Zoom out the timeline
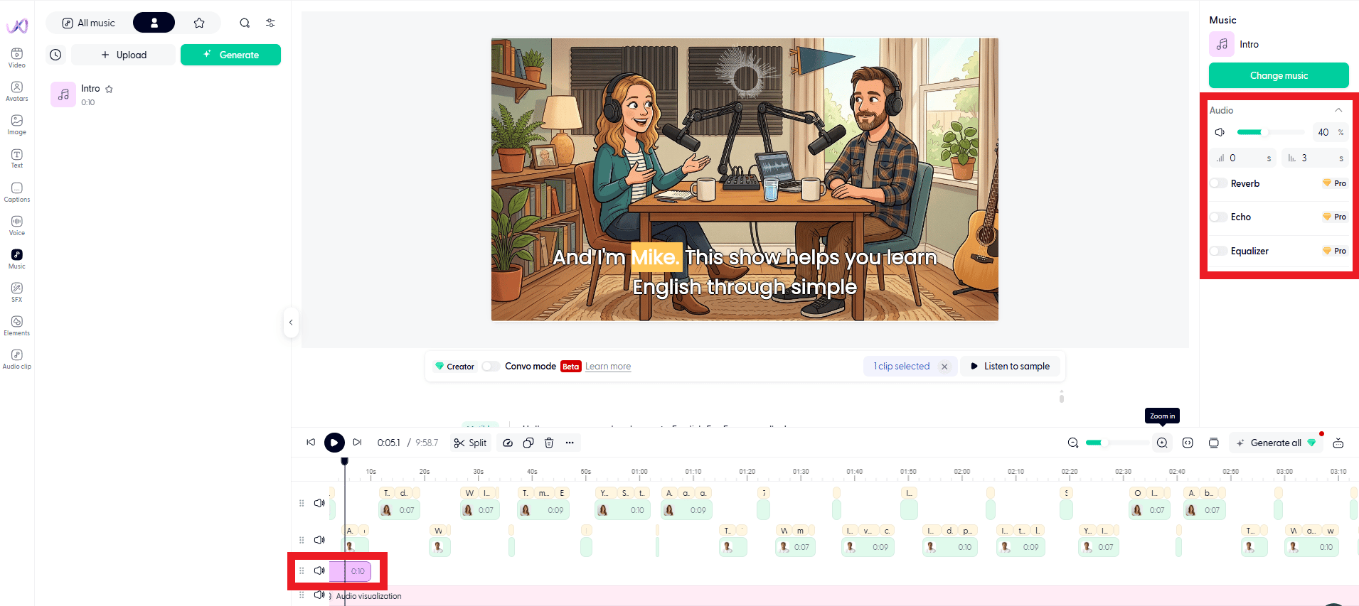This screenshot has width=1359, height=606. pos(1073,443)
